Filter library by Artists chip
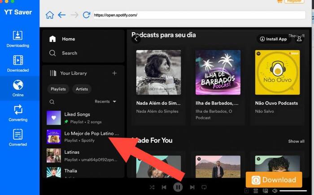The image size is (314, 195). click(82, 89)
